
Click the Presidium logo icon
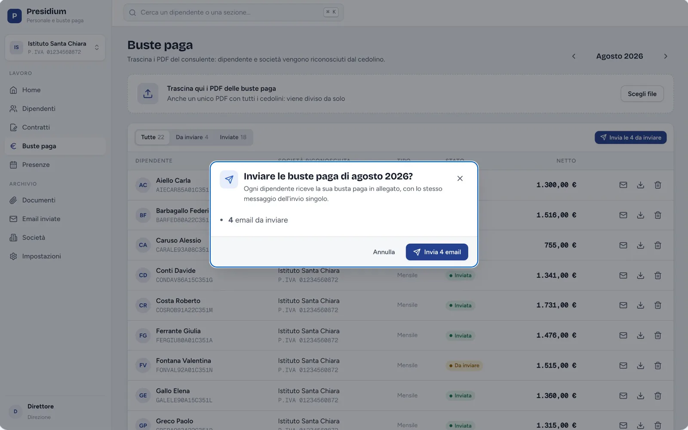pos(15,16)
